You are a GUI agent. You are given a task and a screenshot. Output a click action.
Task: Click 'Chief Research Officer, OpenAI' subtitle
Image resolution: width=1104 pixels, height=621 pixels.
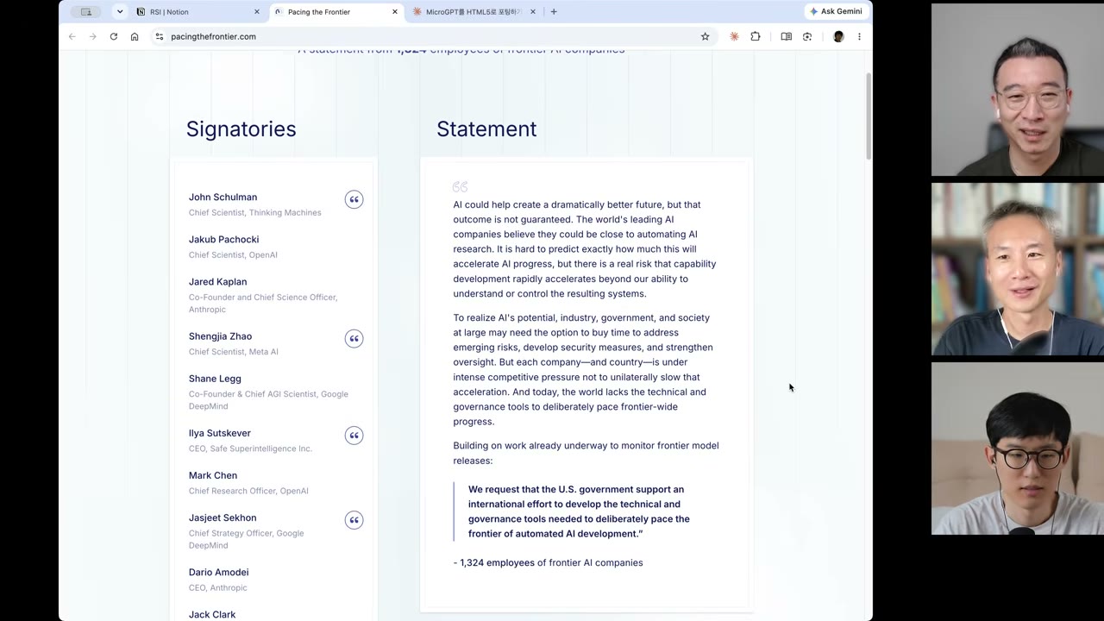(x=248, y=490)
